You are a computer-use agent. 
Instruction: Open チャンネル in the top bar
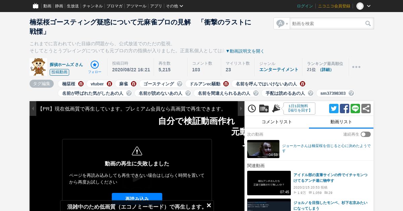(x=93, y=6)
